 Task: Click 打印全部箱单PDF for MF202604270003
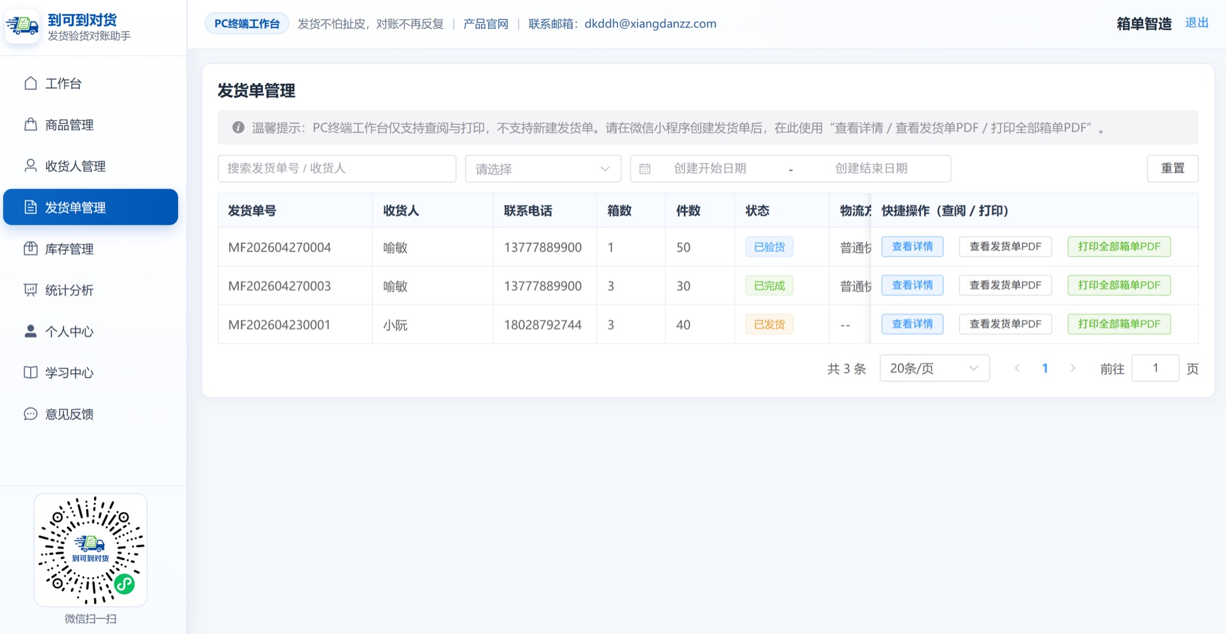[x=1119, y=285]
